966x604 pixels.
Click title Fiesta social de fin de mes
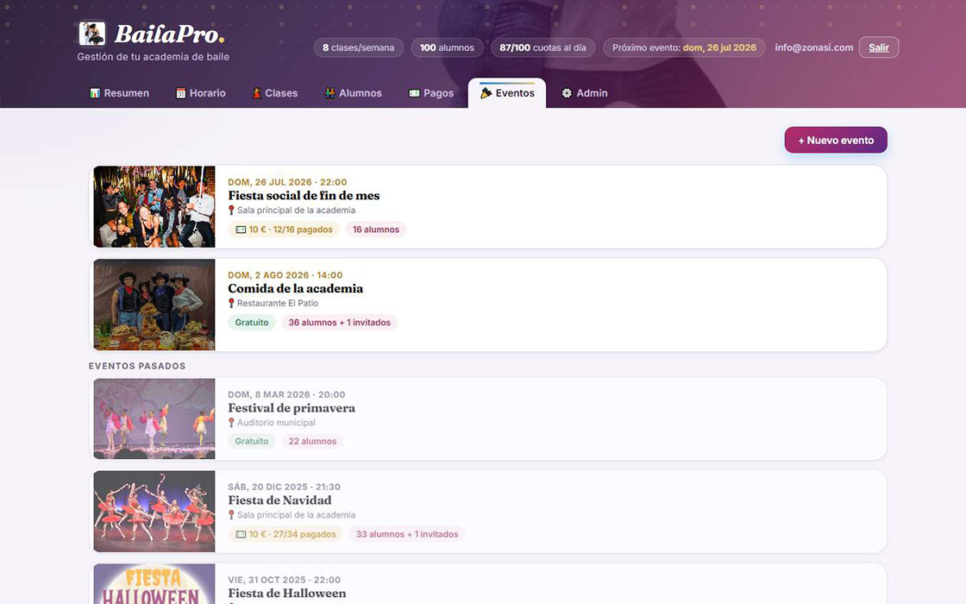point(304,195)
